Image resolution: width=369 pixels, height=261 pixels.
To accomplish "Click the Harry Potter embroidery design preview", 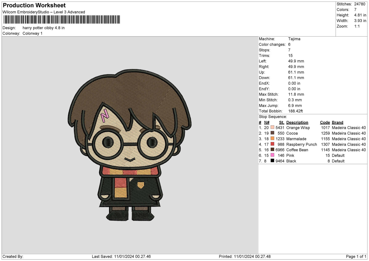I will coord(130,145).
